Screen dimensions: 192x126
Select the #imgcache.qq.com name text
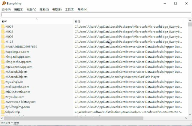click(18, 62)
